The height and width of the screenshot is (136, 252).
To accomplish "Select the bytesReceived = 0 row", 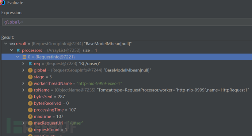I will [127, 103].
